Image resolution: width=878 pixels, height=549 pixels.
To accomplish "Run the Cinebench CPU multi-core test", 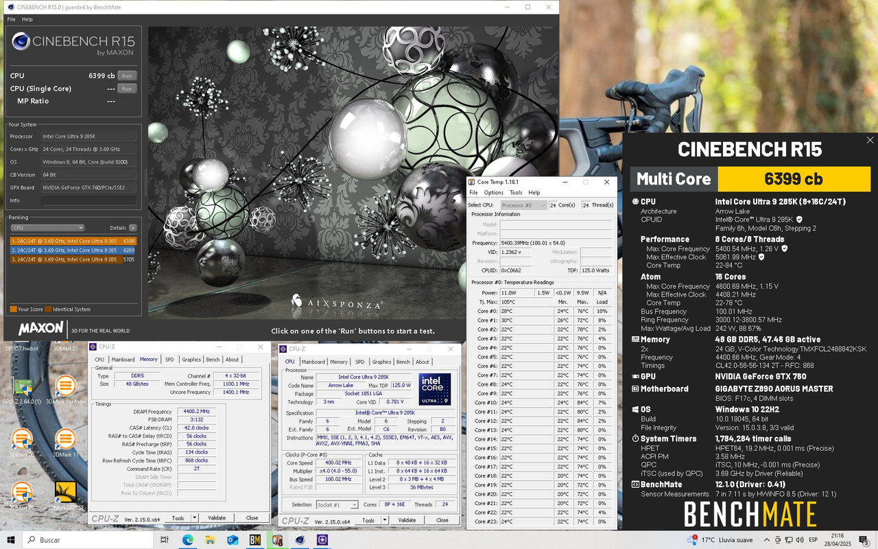I will pyautogui.click(x=127, y=75).
